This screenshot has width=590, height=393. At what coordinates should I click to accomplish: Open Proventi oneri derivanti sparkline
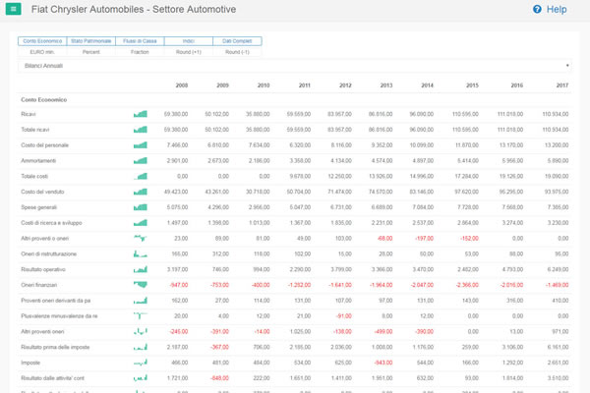141,301
